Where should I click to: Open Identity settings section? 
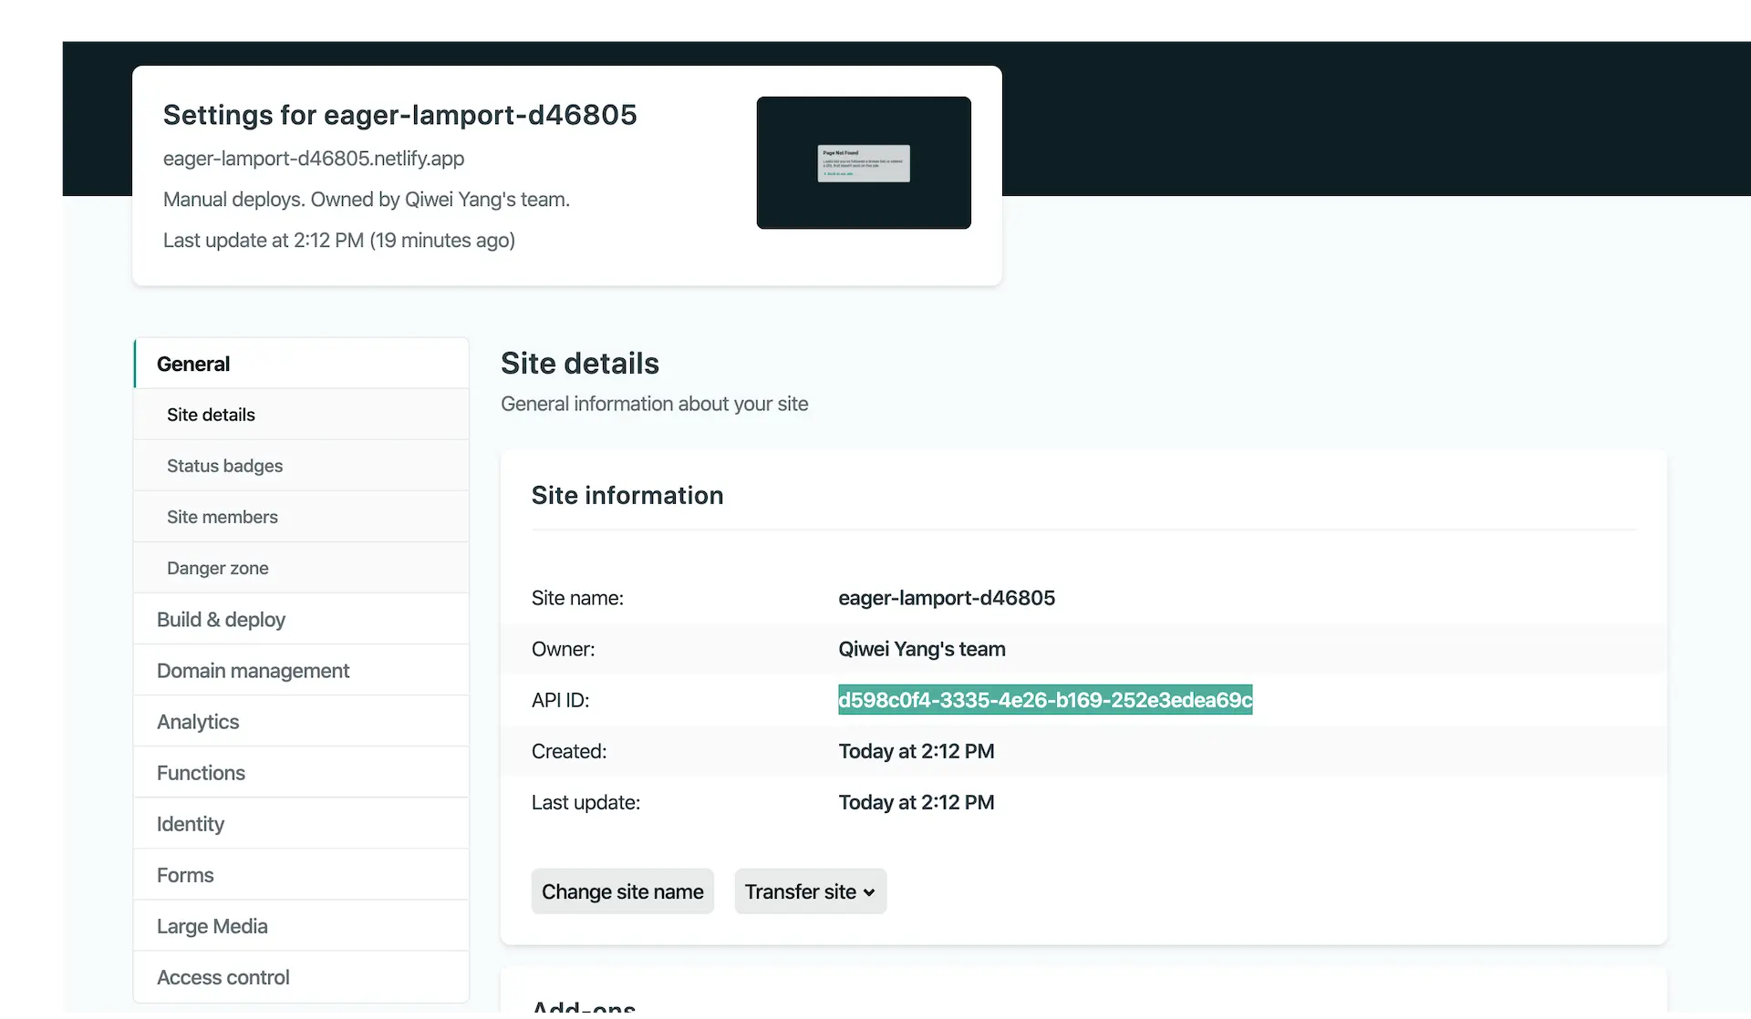click(190, 824)
